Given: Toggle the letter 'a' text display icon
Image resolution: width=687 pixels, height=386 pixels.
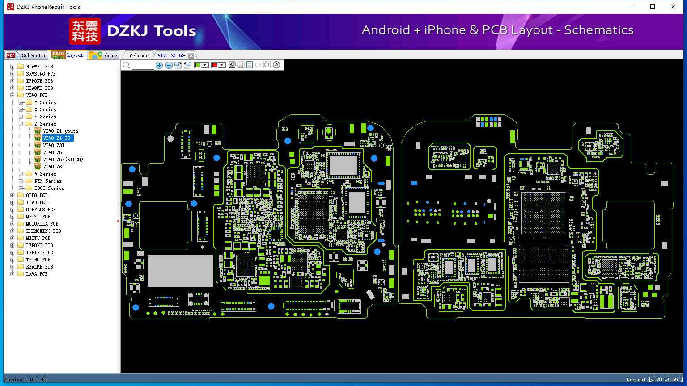Looking at the screenshot, I should tap(241, 65).
